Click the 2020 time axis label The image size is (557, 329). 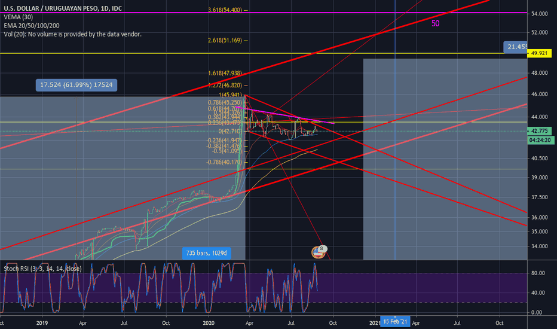click(x=209, y=323)
